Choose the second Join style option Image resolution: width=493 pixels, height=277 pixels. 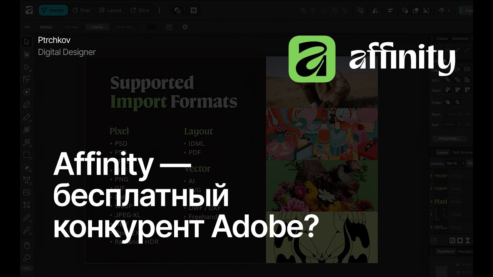tap(458, 80)
